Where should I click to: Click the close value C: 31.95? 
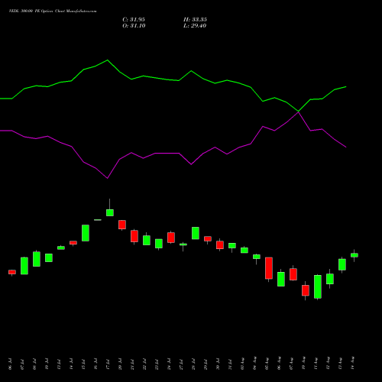pos(134,20)
